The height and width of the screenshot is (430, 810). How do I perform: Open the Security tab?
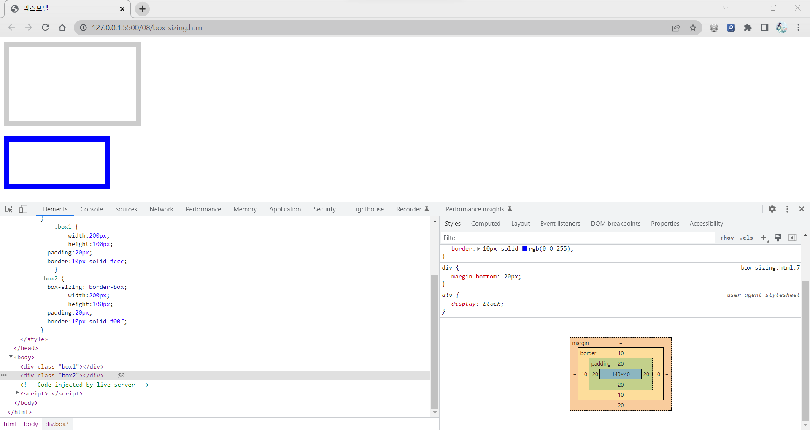click(324, 209)
